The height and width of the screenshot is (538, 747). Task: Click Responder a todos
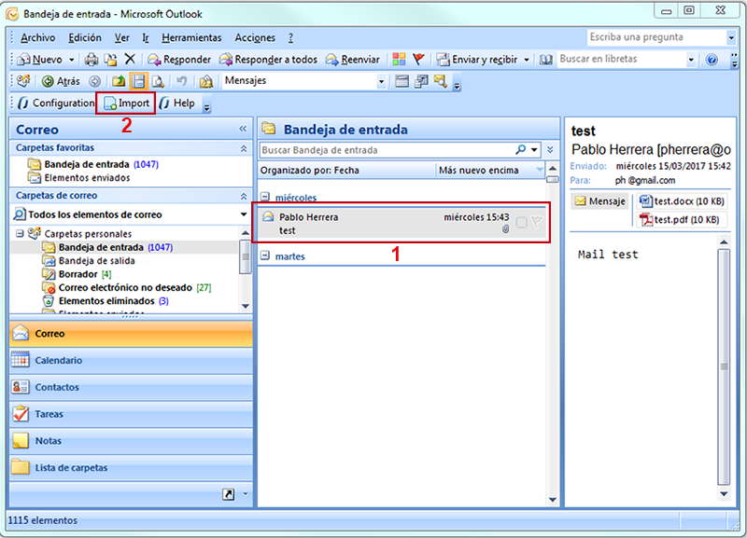268,60
